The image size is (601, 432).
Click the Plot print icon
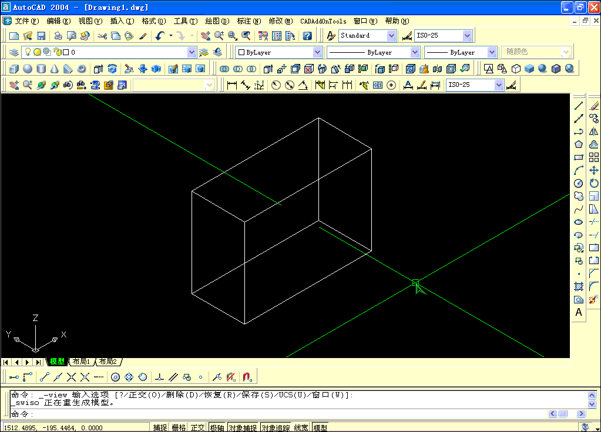(58, 36)
